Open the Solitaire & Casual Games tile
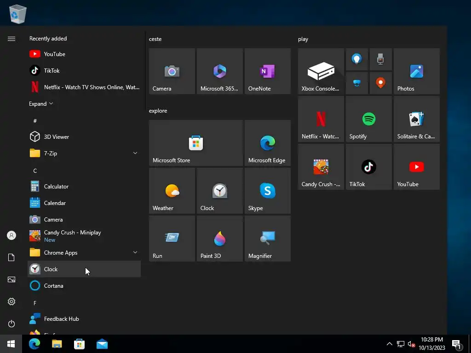The image size is (471, 353). [x=417, y=119]
